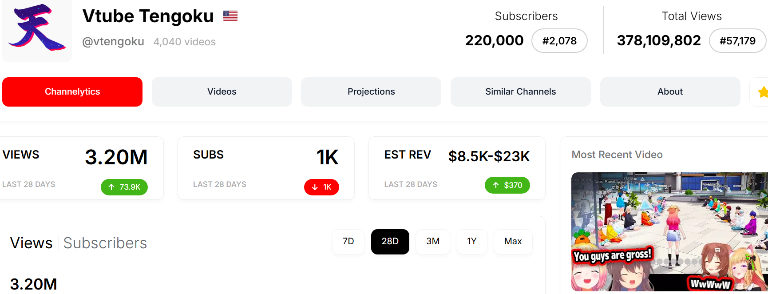Switch the chart to Subscribers

pos(105,243)
